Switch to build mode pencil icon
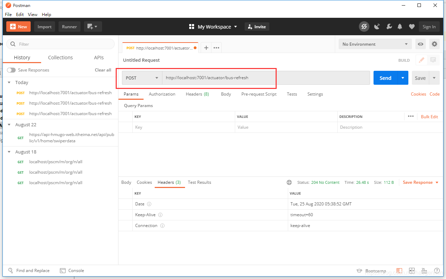 422,60
